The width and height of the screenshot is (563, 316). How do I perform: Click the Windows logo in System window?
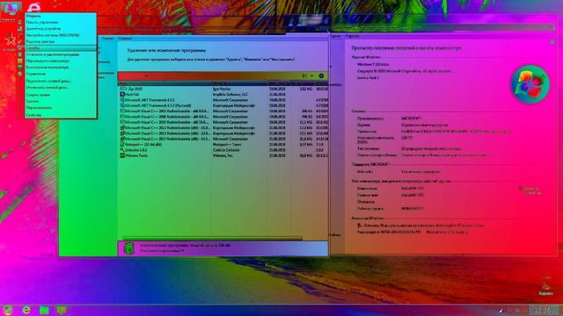point(530,84)
